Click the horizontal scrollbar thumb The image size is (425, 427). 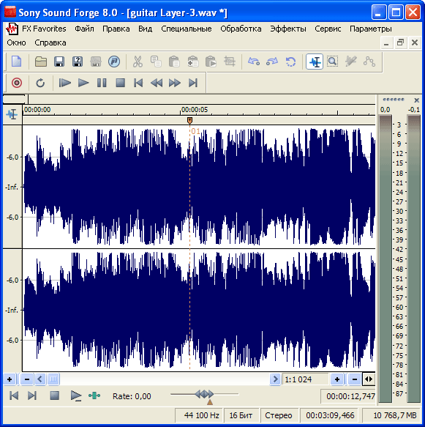click(x=53, y=379)
